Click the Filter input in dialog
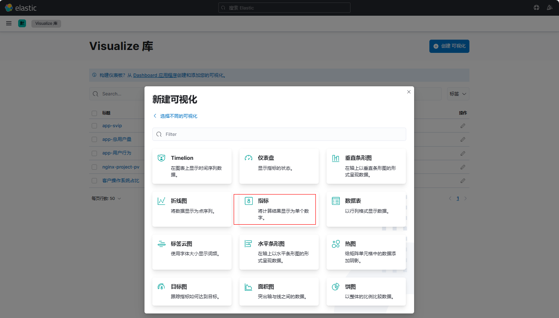Image resolution: width=559 pixels, height=318 pixels. click(279, 134)
